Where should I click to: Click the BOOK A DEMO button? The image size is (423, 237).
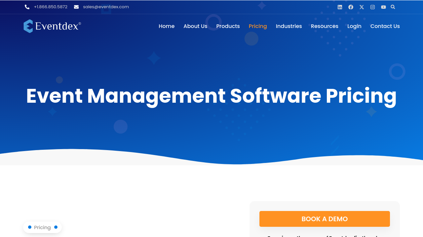pyautogui.click(x=325, y=219)
